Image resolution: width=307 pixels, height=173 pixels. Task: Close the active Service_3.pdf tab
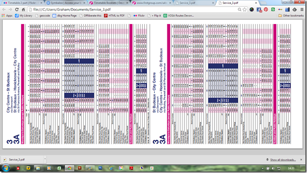256,3
